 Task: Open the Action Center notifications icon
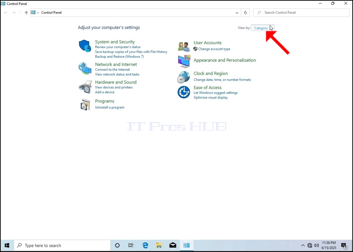(x=344, y=246)
